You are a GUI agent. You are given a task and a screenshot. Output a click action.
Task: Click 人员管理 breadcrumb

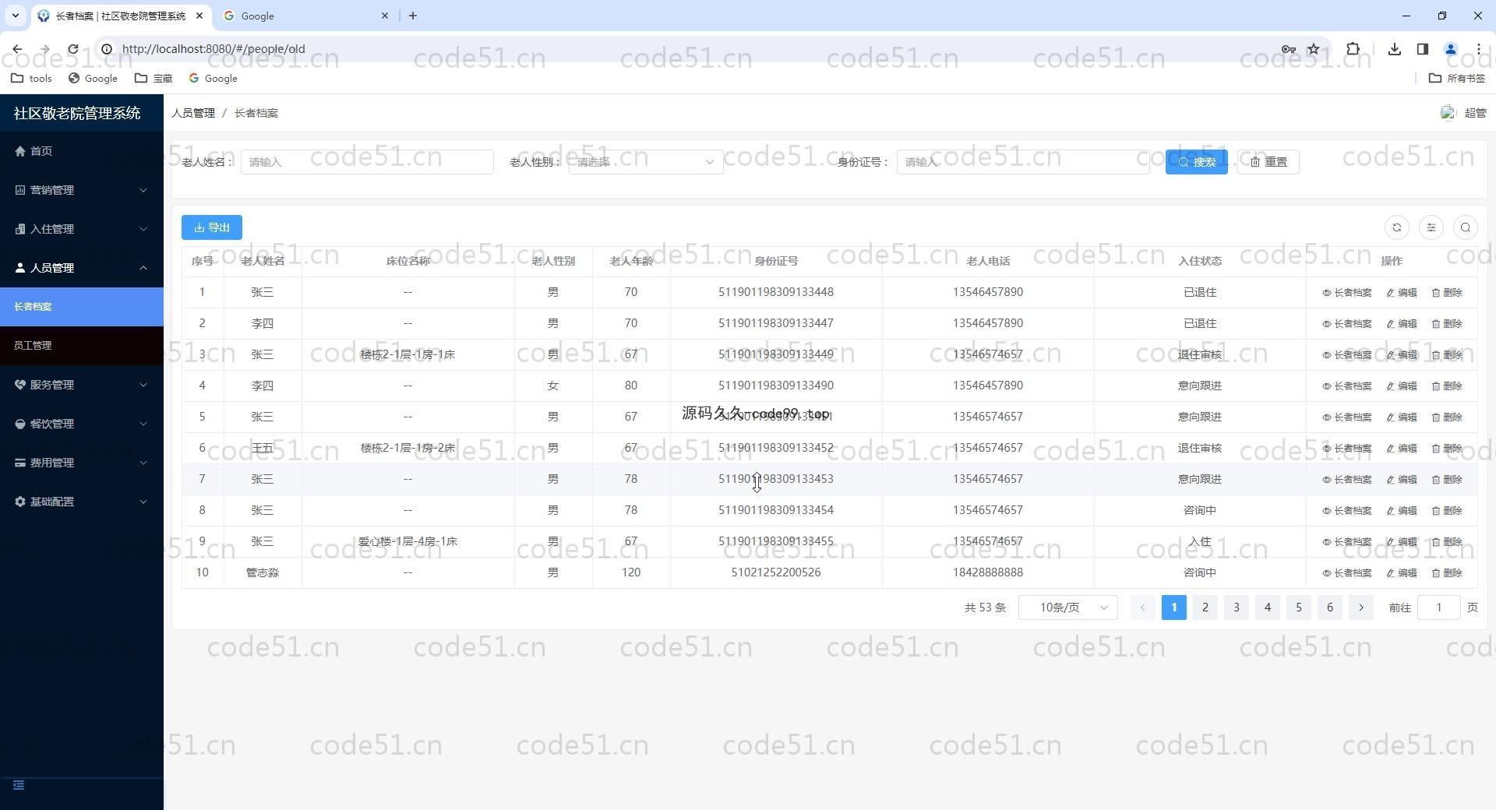click(193, 113)
